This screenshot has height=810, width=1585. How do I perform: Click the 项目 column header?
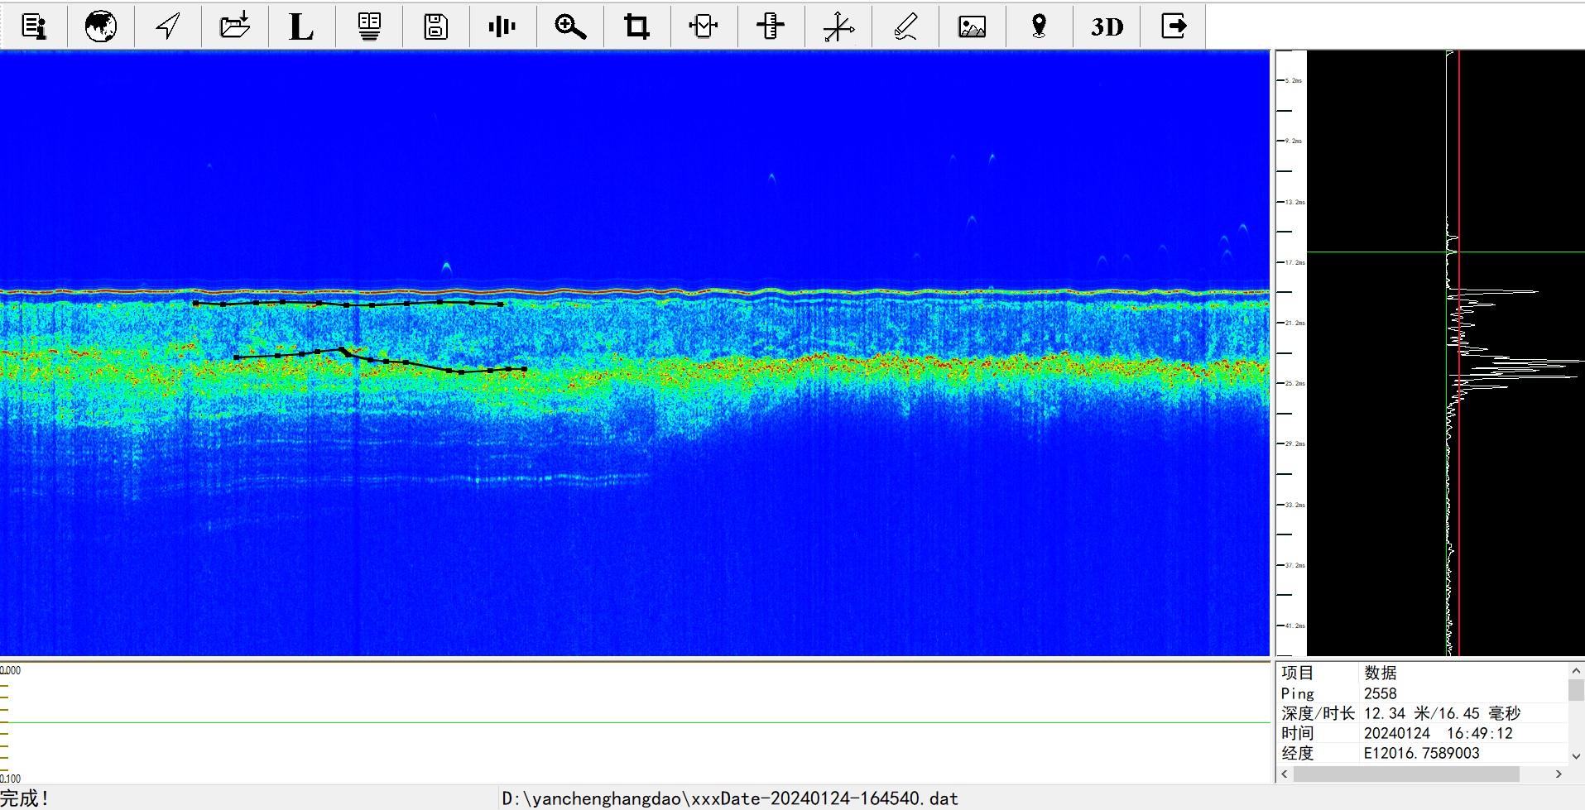click(1298, 673)
